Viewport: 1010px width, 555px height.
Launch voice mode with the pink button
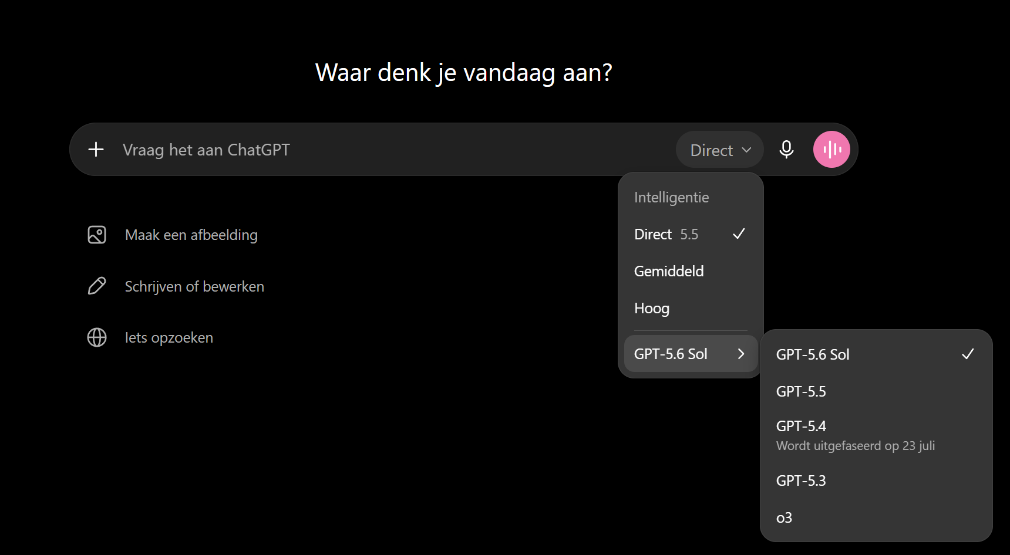click(x=831, y=150)
